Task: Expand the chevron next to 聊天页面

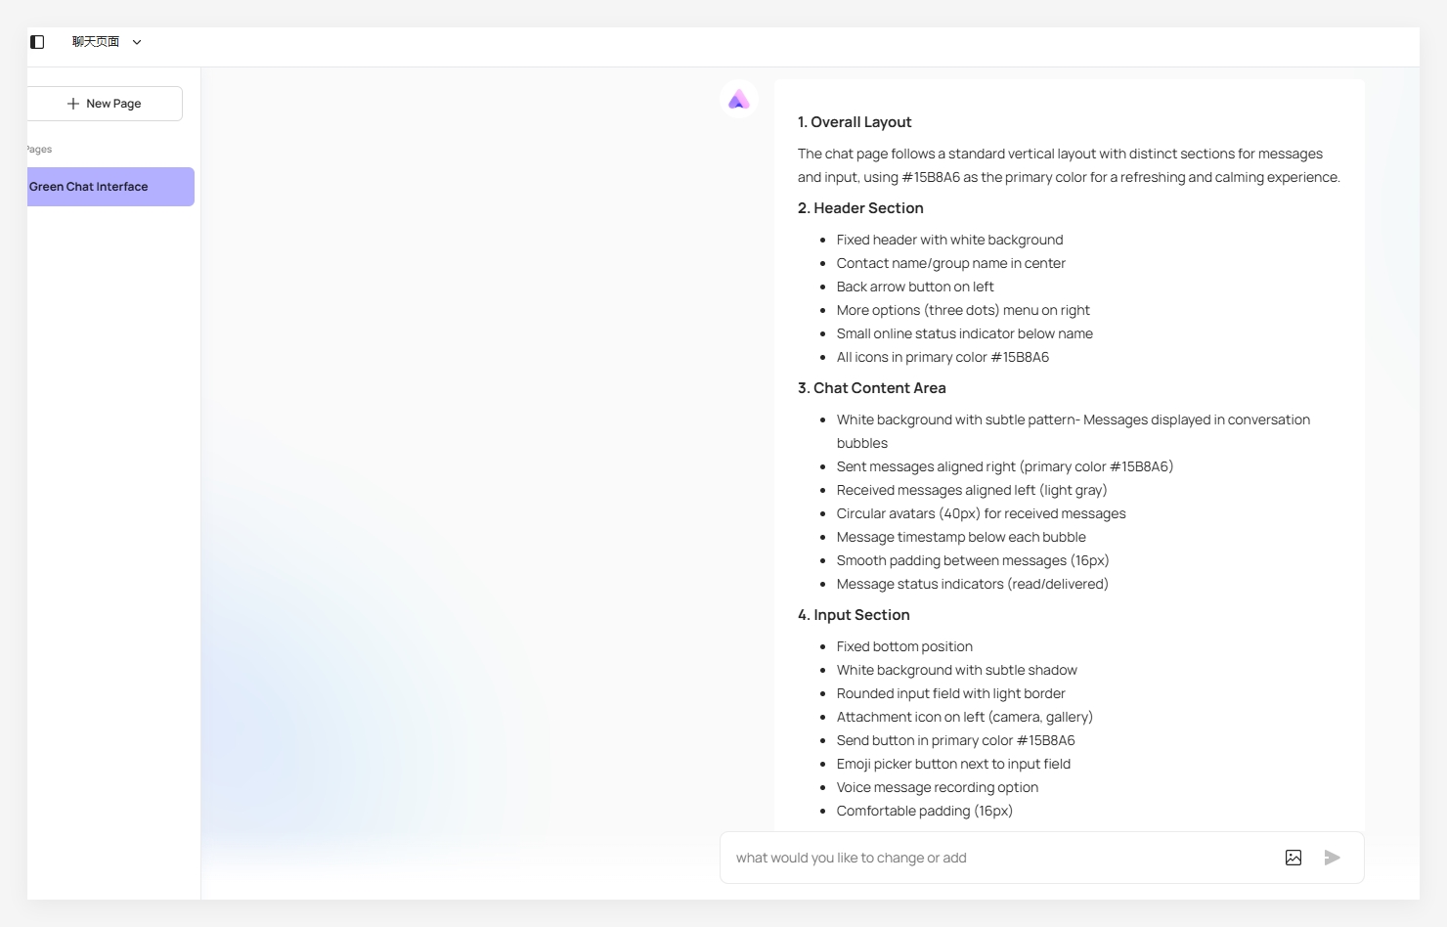Action: click(x=137, y=42)
